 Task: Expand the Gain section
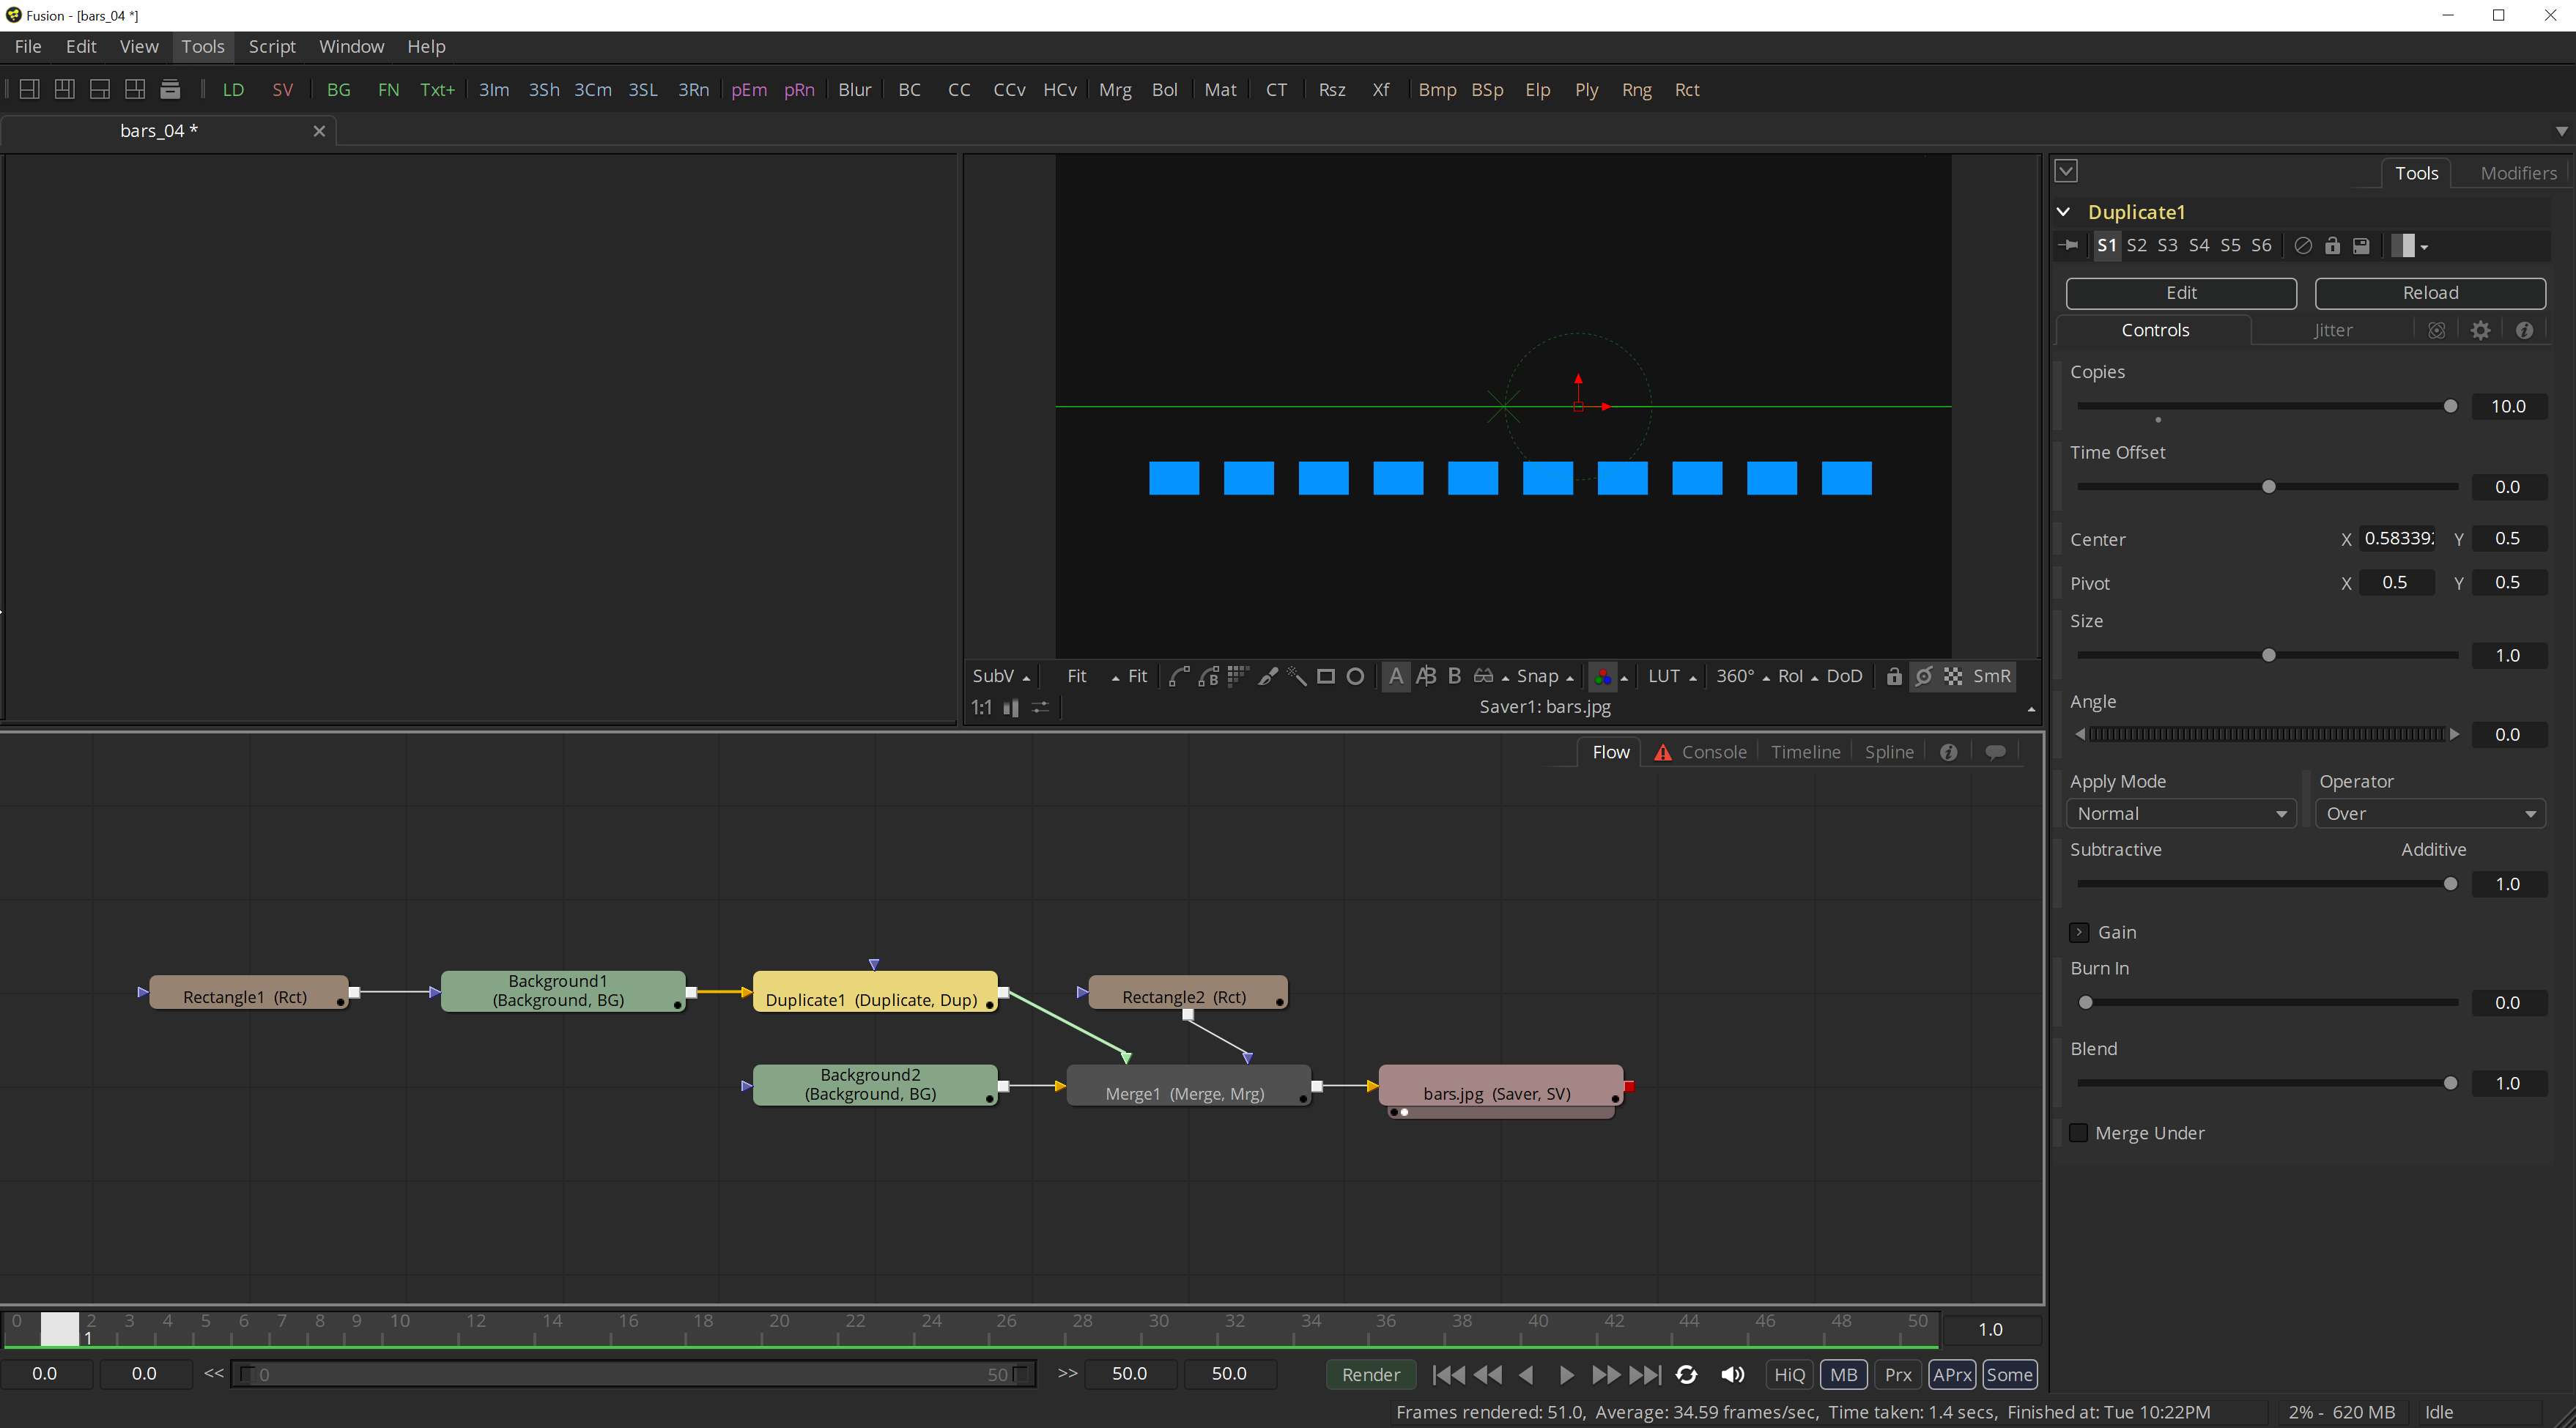[2079, 932]
